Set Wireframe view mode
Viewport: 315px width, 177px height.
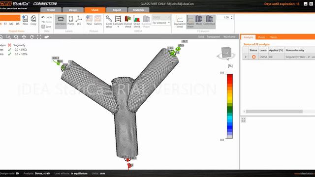click(x=229, y=37)
